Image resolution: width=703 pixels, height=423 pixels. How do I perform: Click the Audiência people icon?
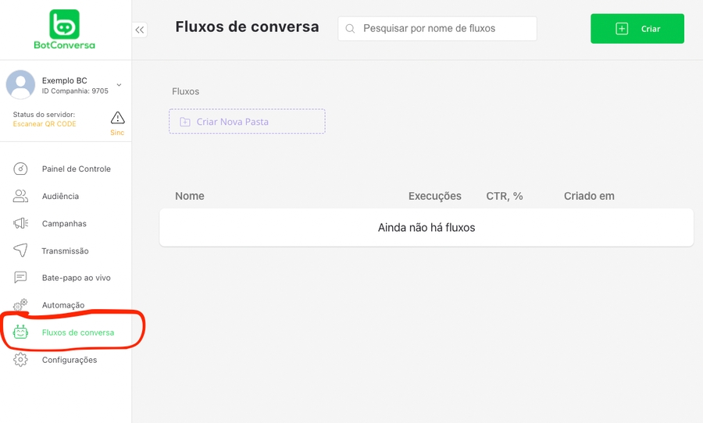coord(21,196)
